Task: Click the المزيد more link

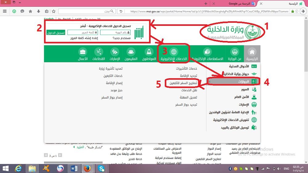Action: tap(80, 147)
